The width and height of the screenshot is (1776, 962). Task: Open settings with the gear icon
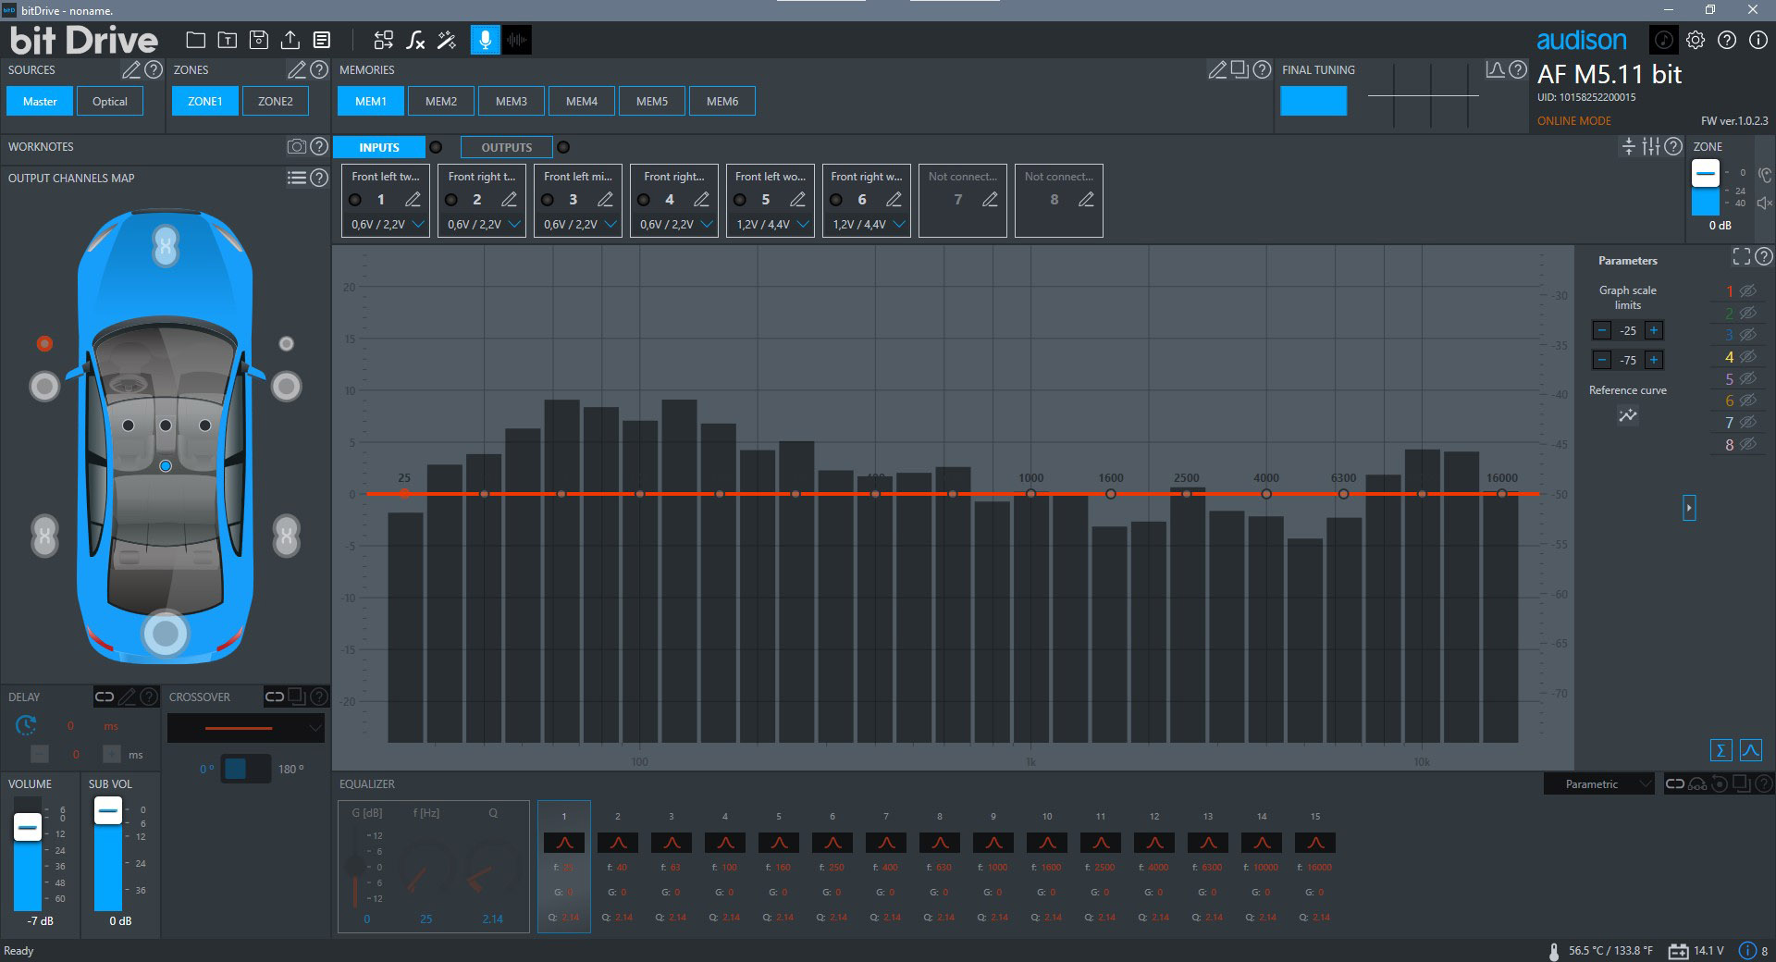[x=1696, y=40]
